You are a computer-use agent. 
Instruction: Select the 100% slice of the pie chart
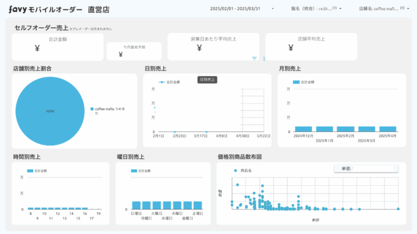50,111
